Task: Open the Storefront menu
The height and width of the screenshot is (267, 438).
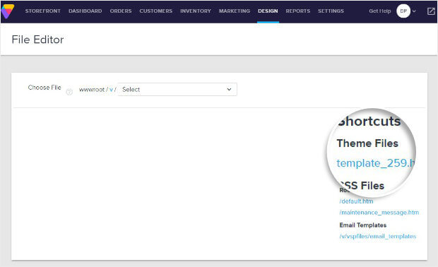Action: (42, 11)
